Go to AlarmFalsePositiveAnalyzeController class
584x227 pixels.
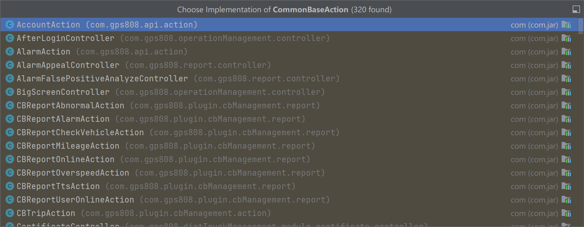(x=102, y=79)
